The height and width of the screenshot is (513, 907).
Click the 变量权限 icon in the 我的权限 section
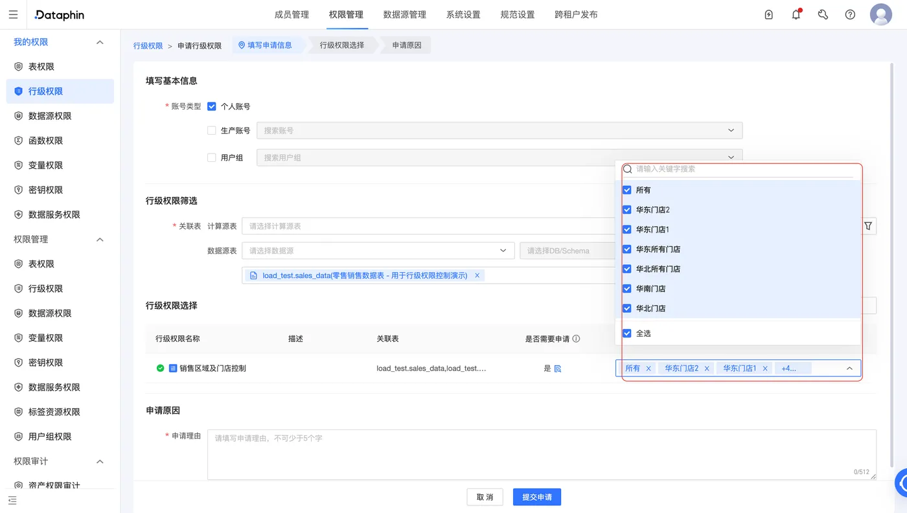[19, 165]
